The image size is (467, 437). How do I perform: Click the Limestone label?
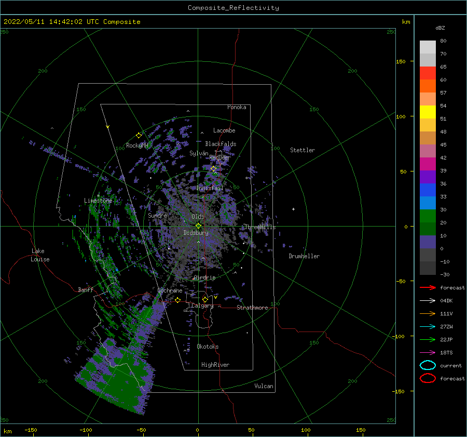pyautogui.click(x=98, y=201)
